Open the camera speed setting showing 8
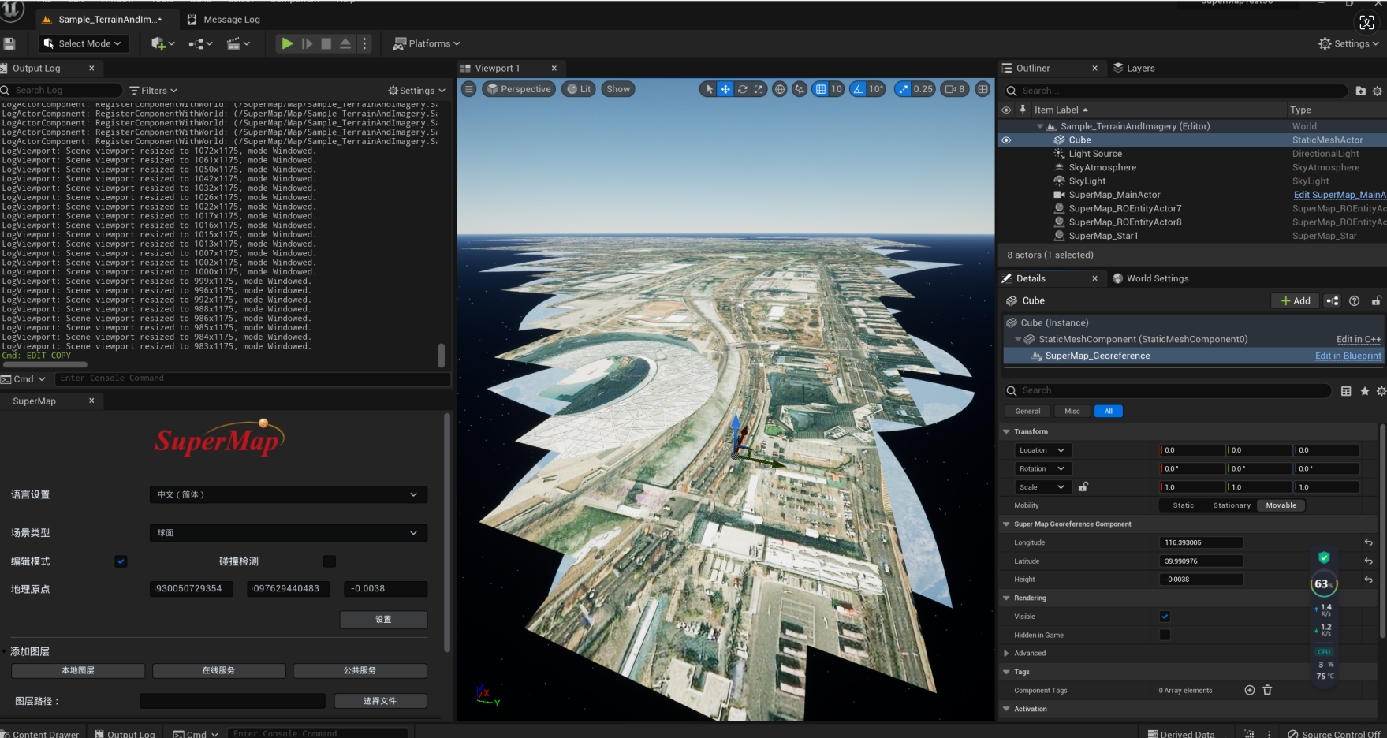This screenshot has height=738, width=1387. pyautogui.click(x=955, y=89)
